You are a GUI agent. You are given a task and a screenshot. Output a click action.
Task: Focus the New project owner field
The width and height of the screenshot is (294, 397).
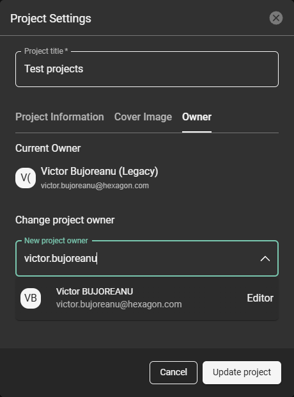pos(147,259)
